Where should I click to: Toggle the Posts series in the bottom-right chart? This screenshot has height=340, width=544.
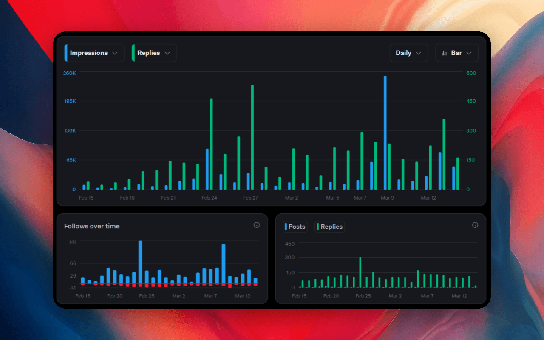(x=295, y=227)
